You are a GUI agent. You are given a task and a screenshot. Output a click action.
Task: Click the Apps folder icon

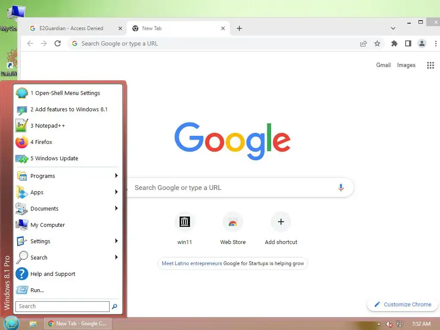coord(21,192)
